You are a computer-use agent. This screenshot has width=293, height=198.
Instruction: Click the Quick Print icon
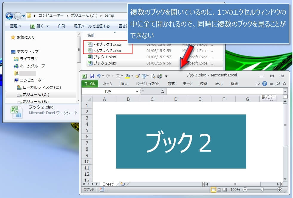tap(160, 76)
